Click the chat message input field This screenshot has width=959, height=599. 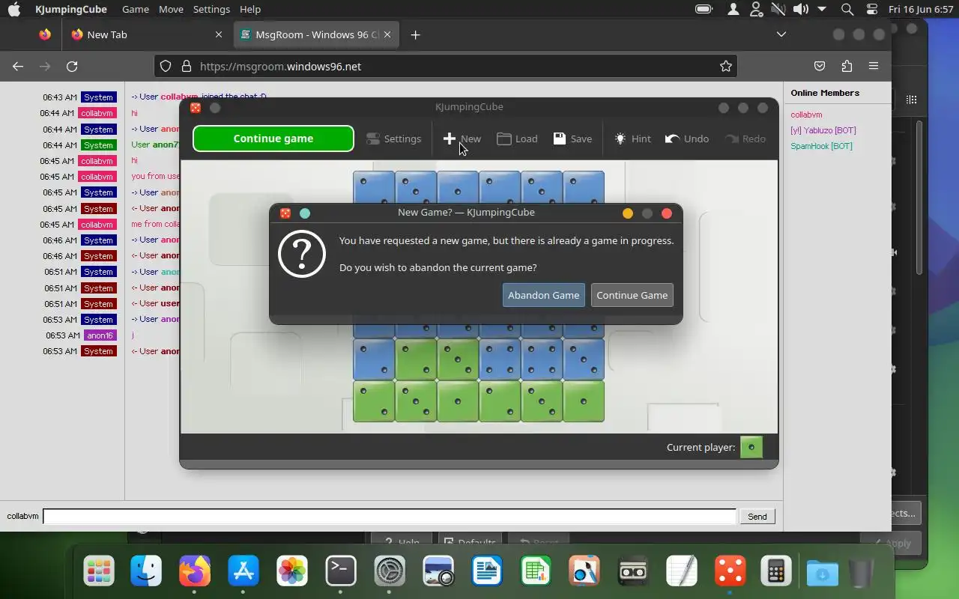[x=390, y=516]
